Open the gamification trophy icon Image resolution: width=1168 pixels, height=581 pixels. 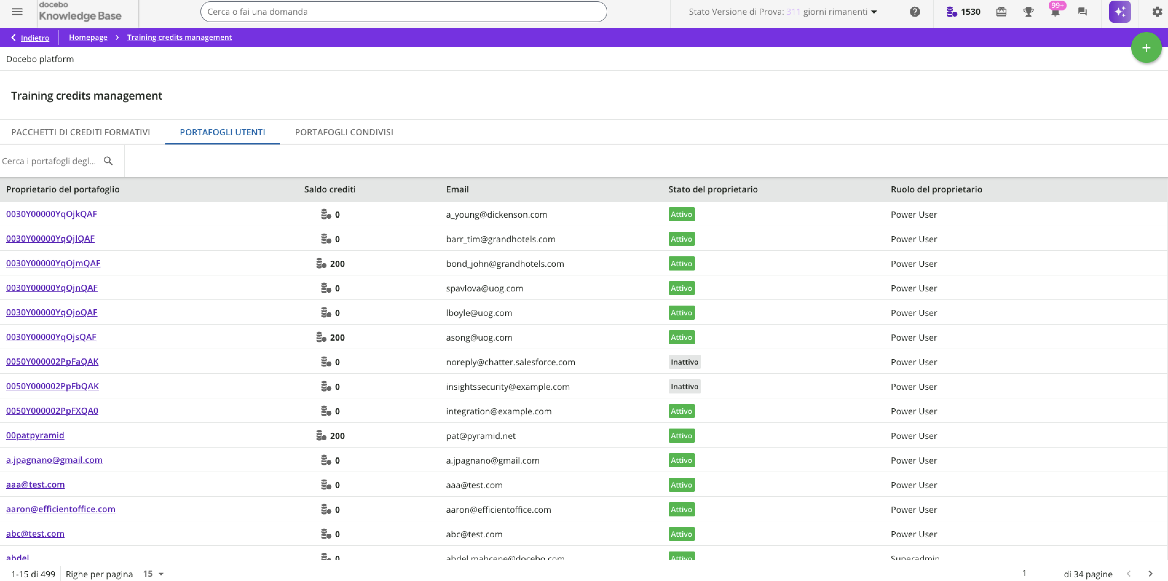(x=1028, y=12)
